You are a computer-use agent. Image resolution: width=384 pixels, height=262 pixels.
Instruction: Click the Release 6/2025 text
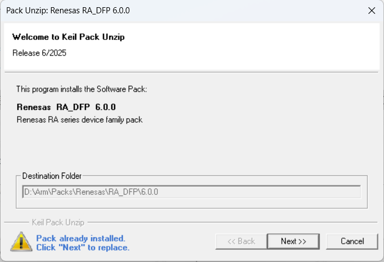pyautogui.click(x=39, y=53)
